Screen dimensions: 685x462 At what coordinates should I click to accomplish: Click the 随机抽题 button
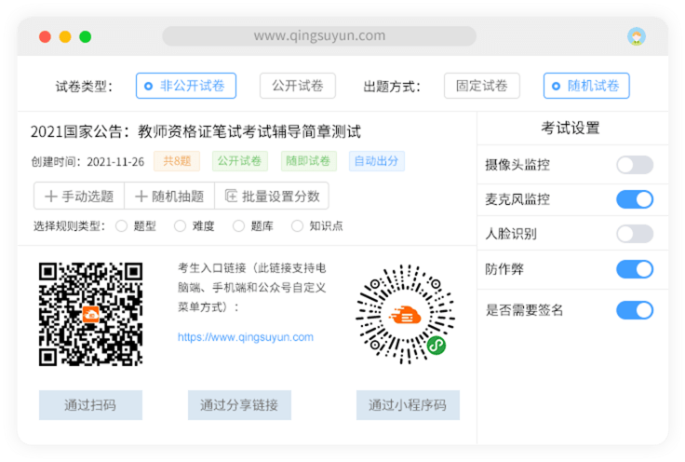coord(169,196)
